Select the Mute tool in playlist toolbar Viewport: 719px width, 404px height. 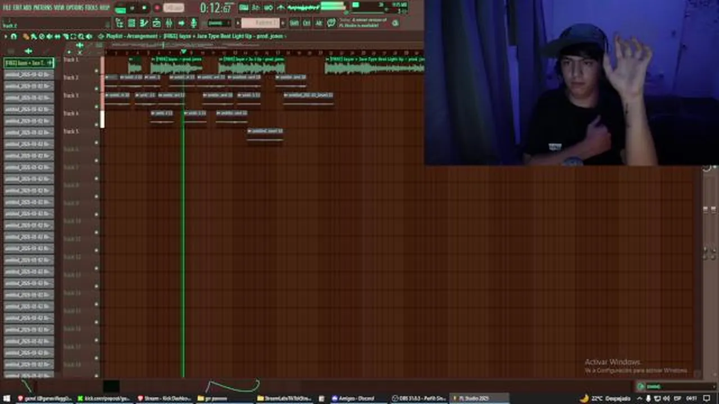click(49, 36)
